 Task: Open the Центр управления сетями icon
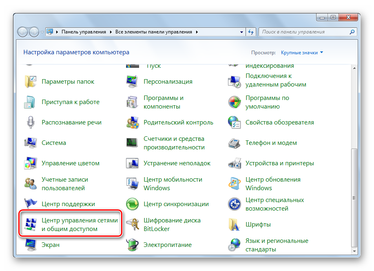(31, 224)
